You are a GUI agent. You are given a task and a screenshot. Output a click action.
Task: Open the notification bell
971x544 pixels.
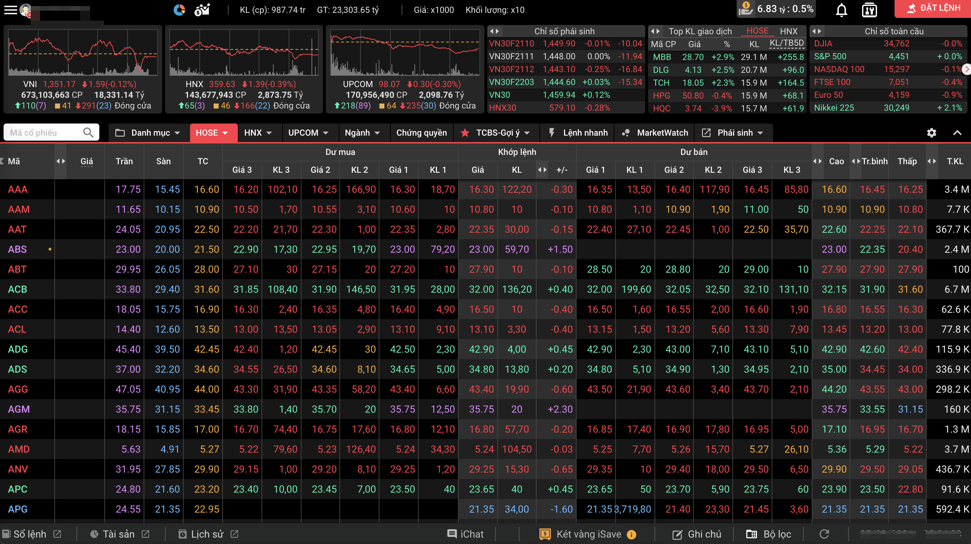tap(841, 10)
